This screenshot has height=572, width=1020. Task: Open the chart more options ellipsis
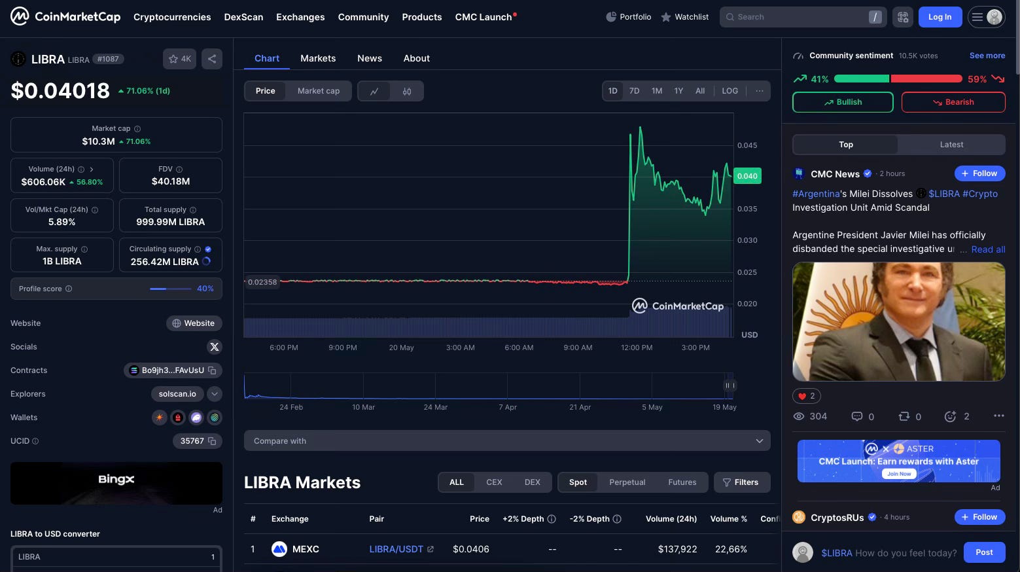[759, 91]
